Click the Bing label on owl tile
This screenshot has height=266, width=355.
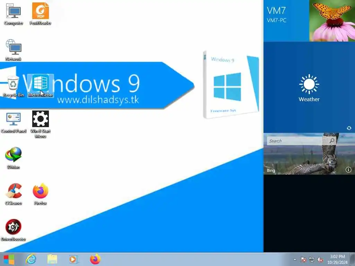click(x=271, y=170)
